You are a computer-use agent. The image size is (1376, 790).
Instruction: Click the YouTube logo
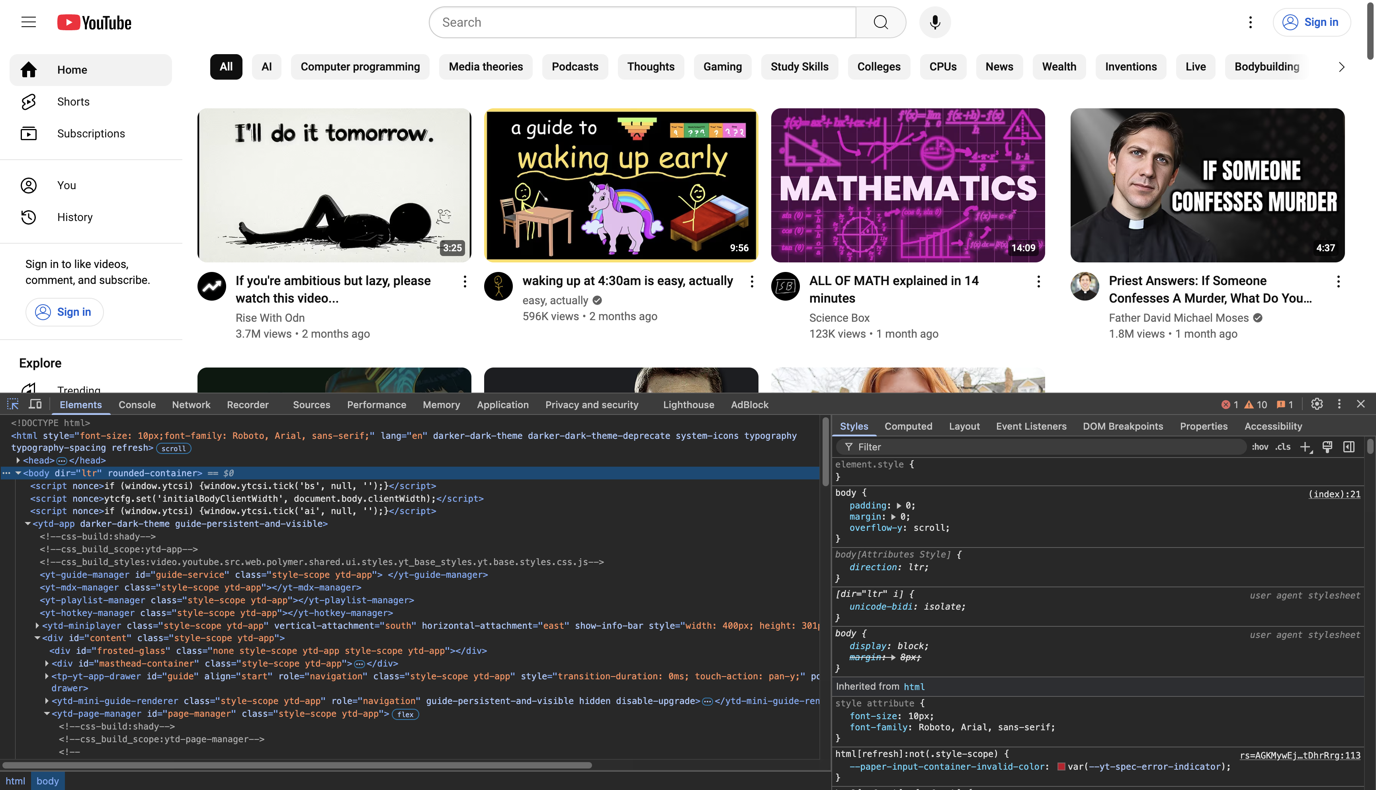94,22
